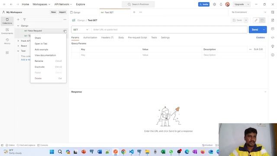Open the Upgrade dropdown arrow

pyautogui.click(x=248, y=4)
